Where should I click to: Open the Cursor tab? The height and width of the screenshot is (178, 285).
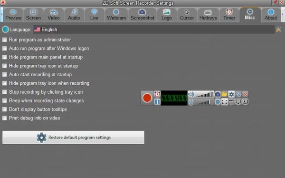point(187,15)
